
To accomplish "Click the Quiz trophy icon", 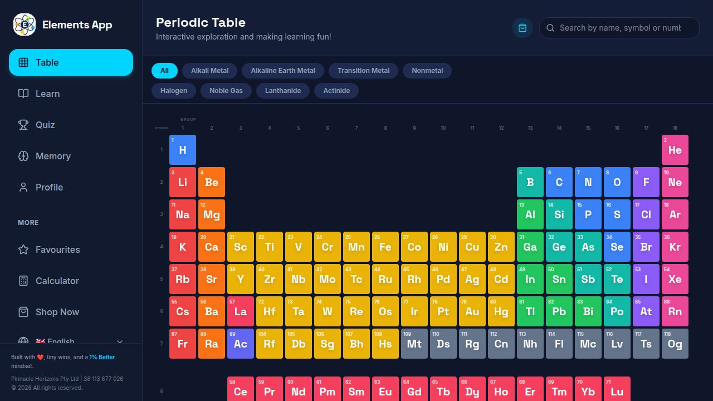I will (x=23, y=125).
